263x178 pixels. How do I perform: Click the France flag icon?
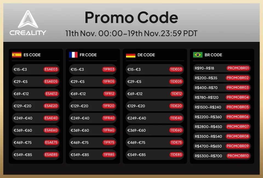click(x=73, y=55)
